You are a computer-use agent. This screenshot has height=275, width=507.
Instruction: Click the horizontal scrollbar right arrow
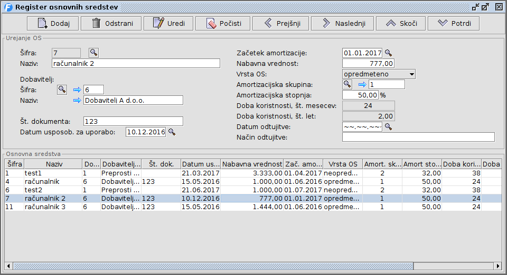point(497,265)
